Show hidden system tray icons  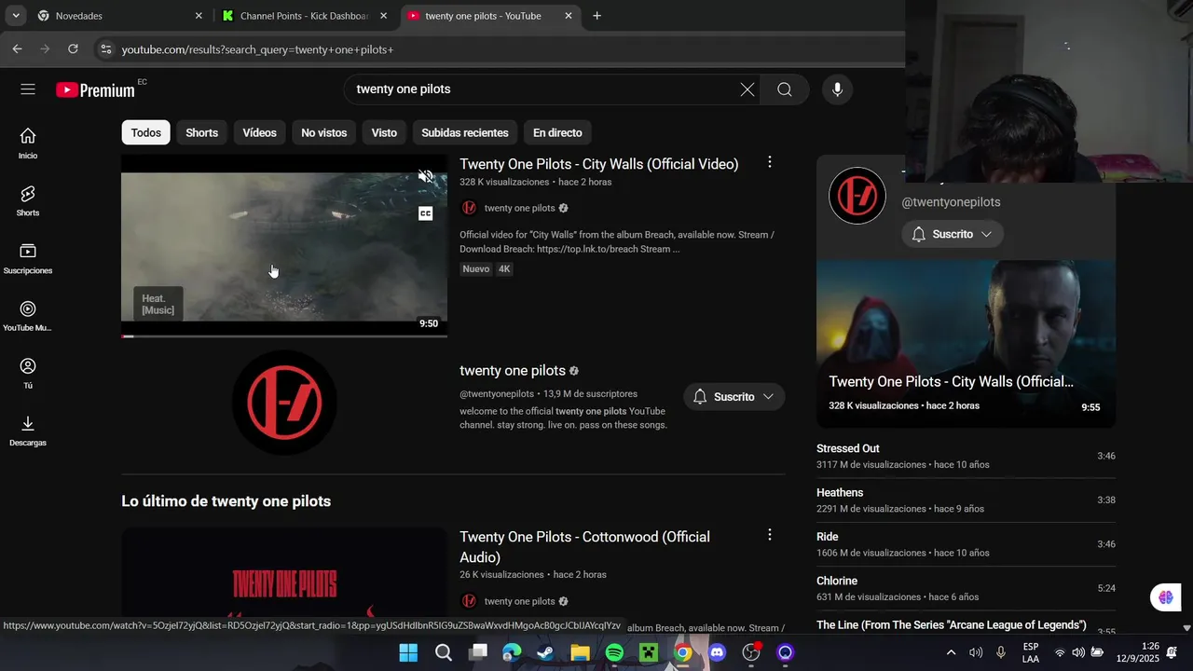click(x=951, y=652)
